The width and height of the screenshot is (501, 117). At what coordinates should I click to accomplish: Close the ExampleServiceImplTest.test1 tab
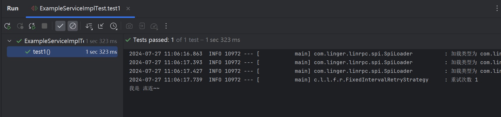click(128, 9)
